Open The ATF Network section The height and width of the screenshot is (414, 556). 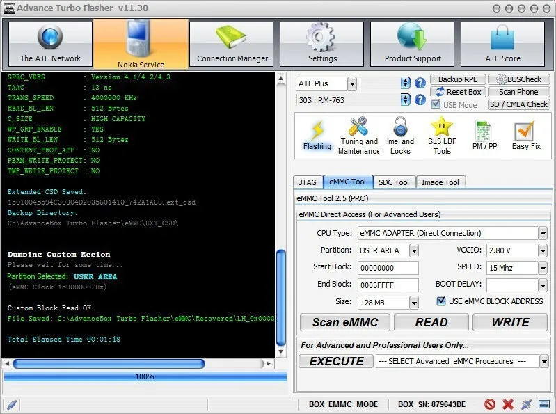tap(50, 44)
